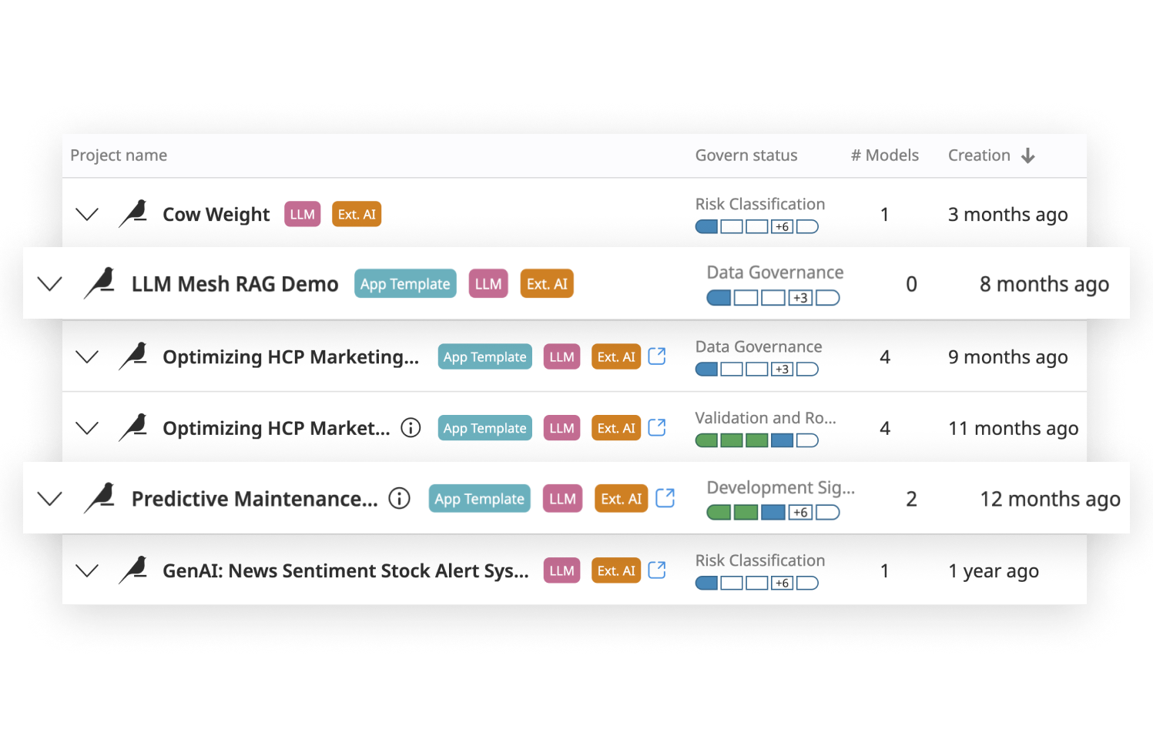
Task: Expand the GenAI News Sentiment row
Action: pos(87,570)
